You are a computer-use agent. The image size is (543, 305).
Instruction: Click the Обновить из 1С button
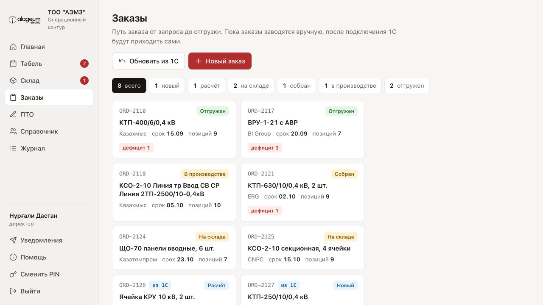click(x=148, y=61)
